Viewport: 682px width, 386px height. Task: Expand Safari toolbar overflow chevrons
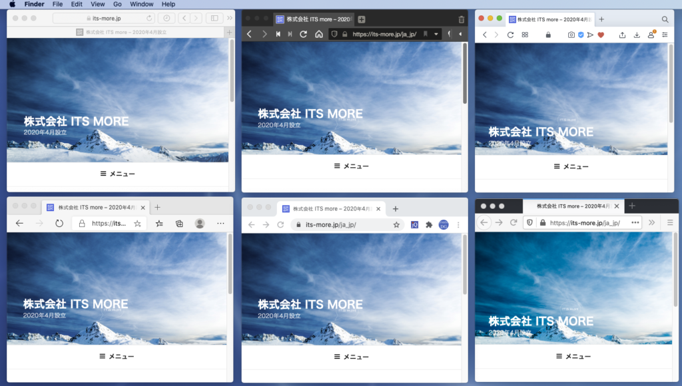point(230,18)
